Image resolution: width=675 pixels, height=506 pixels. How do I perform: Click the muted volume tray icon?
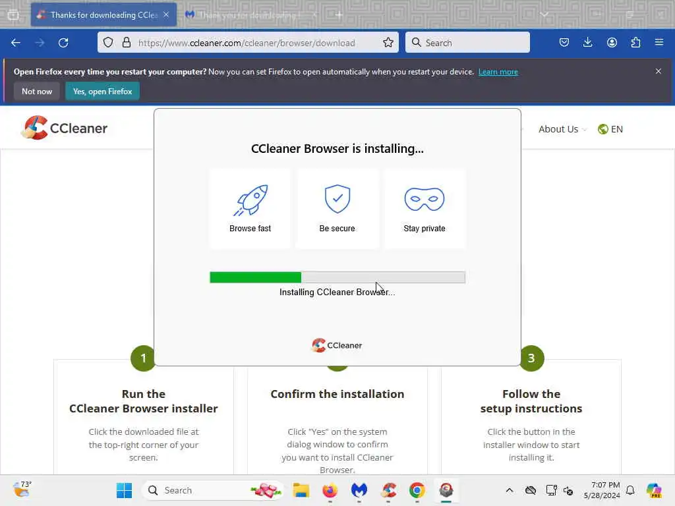pyautogui.click(x=568, y=490)
